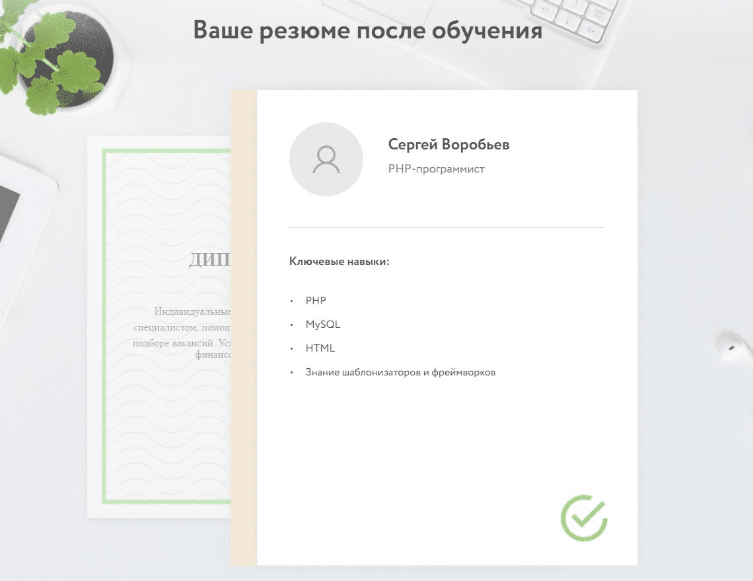This screenshot has height=581, width=753.
Task: Click Знание шаблонизаторов и фреймворков skill
Action: (x=400, y=372)
